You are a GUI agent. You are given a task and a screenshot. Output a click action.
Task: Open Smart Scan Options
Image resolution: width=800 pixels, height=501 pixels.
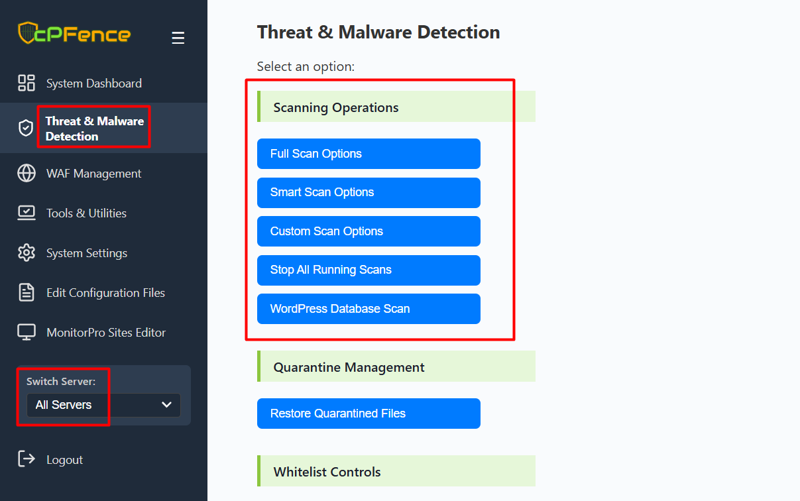pos(368,193)
